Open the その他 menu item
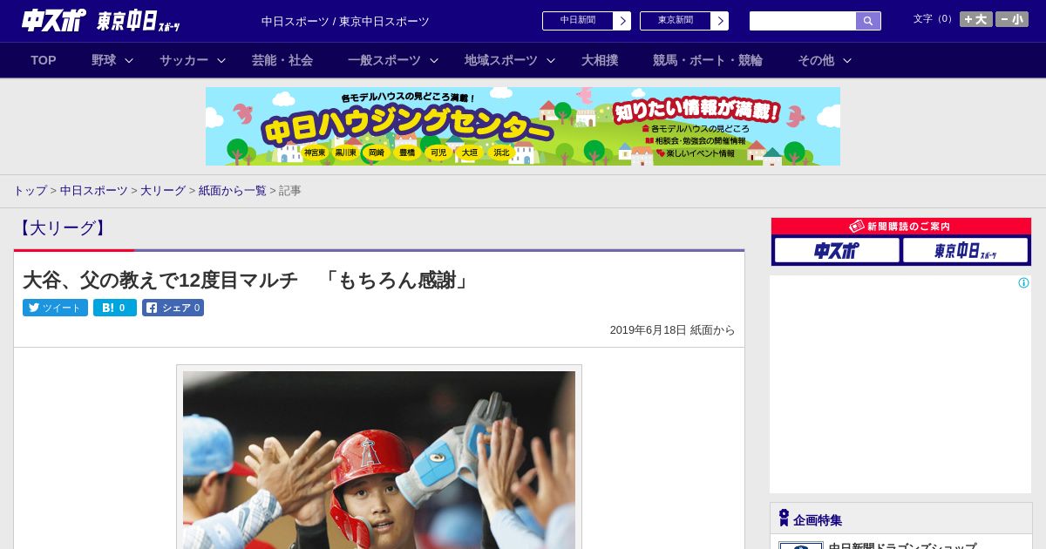 (x=816, y=60)
